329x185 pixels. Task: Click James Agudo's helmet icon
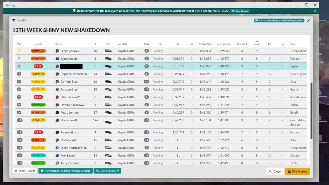pos(57,58)
